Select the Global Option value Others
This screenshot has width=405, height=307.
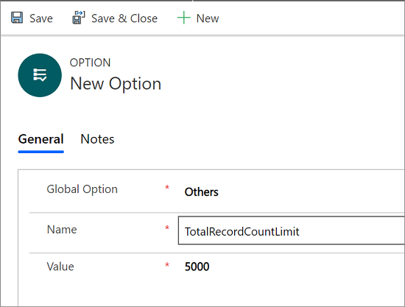202,192
